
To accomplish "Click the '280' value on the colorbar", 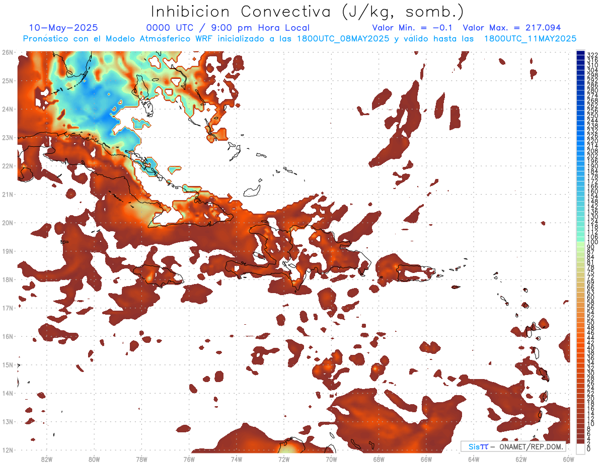I will [x=592, y=90].
